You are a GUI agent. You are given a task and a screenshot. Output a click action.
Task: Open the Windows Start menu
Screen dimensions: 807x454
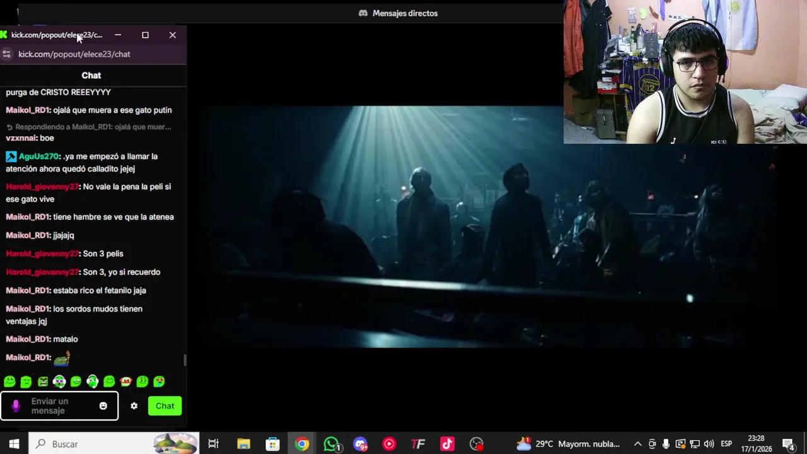[x=14, y=444]
